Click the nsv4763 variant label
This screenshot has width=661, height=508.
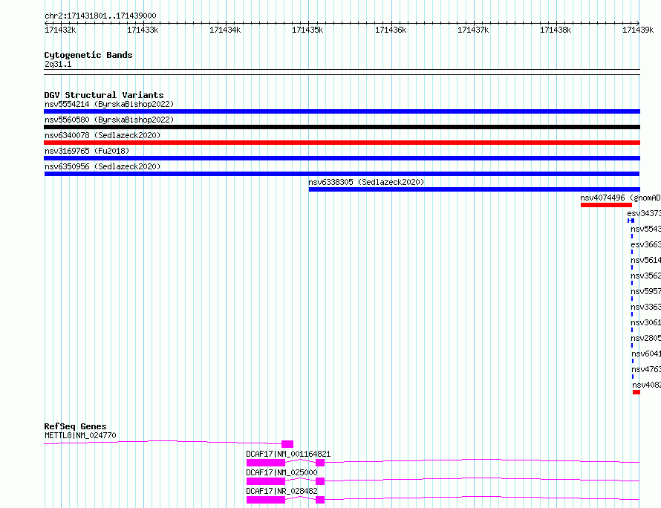click(646, 369)
